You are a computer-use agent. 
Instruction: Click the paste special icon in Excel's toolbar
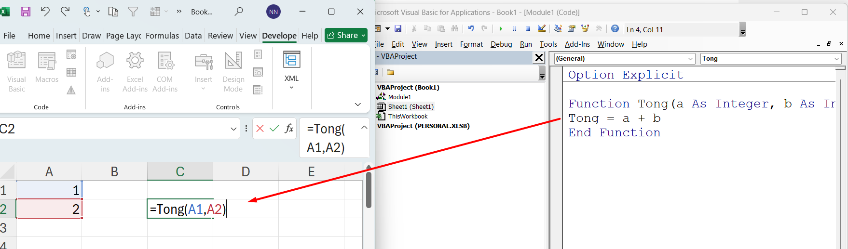(x=113, y=12)
